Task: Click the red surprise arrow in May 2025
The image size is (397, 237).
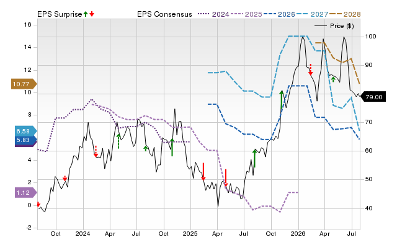Action: coord(226,177)
